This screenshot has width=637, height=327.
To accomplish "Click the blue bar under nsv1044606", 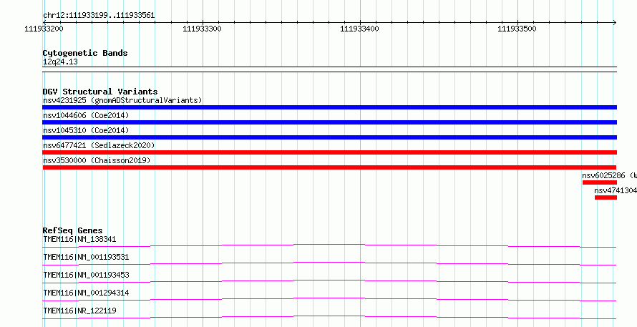I will 329,122.
